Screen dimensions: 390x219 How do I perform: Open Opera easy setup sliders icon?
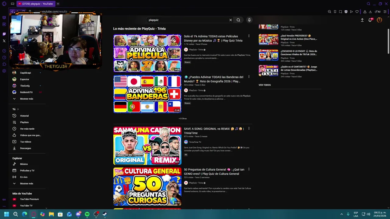click(385, 12)
